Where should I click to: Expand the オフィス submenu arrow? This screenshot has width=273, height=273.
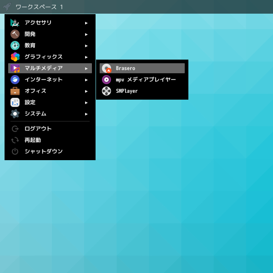pyautogui.click(x=86, y=91)
